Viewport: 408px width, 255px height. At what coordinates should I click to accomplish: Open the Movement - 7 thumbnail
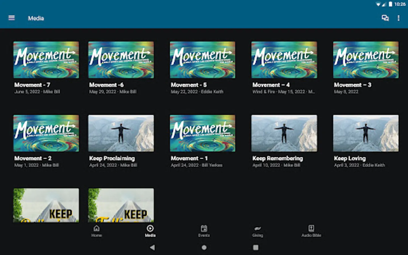(46, 60)
